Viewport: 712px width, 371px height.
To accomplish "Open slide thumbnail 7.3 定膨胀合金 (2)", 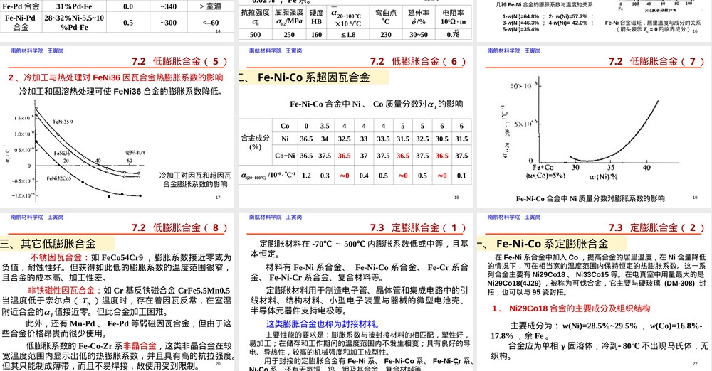I will tap(595, 291).
